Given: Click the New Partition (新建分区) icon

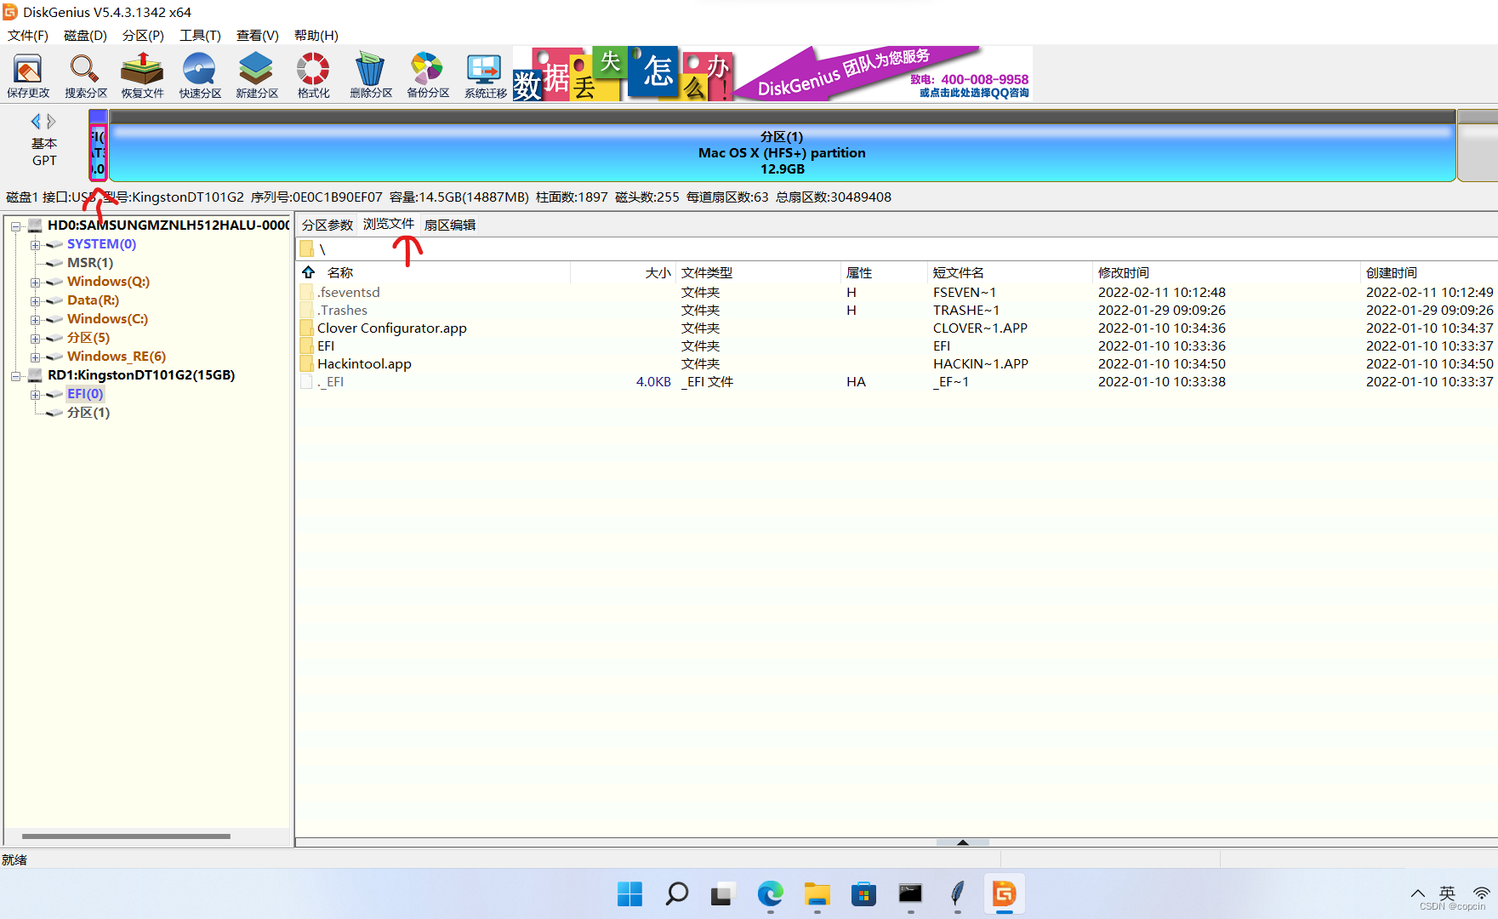Looking at the screenshot, I should pyautogui.click(x=257, y=75).
